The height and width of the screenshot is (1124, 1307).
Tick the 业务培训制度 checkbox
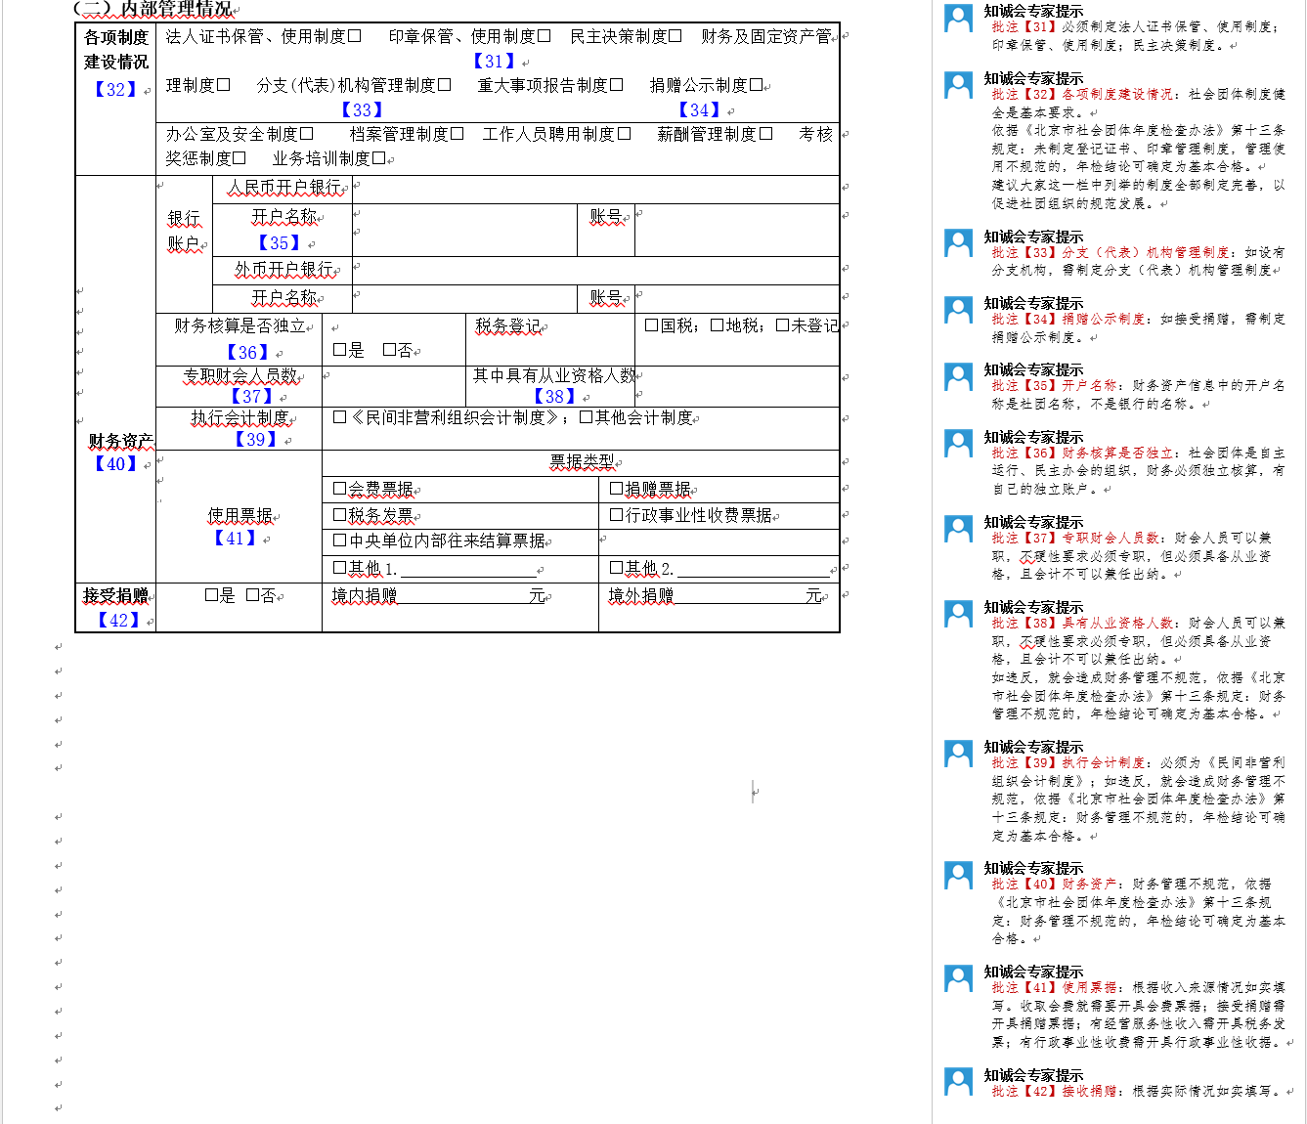378,158
